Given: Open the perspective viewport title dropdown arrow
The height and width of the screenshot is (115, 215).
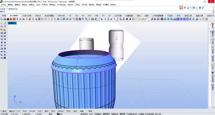Looking at the screenshot, I should [x=16, y=23].
